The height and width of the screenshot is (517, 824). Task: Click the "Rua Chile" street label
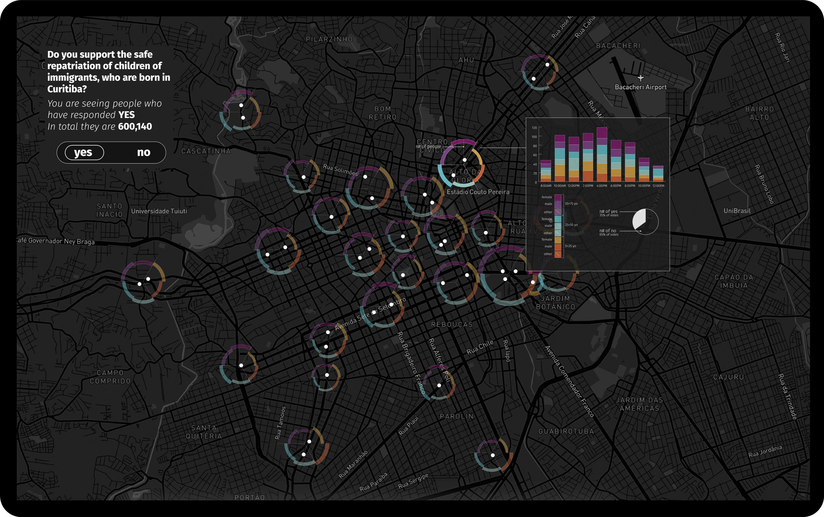pyautogui.click(x=480, y=347)
